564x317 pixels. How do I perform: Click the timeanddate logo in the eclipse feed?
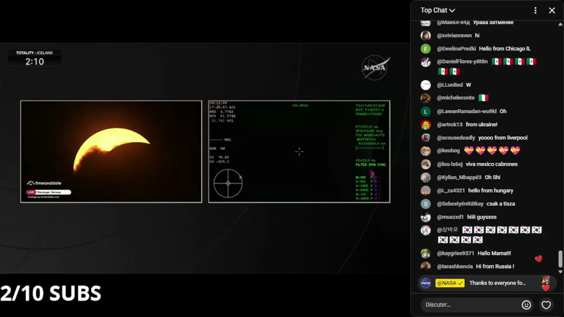click(x=43, y=183)
